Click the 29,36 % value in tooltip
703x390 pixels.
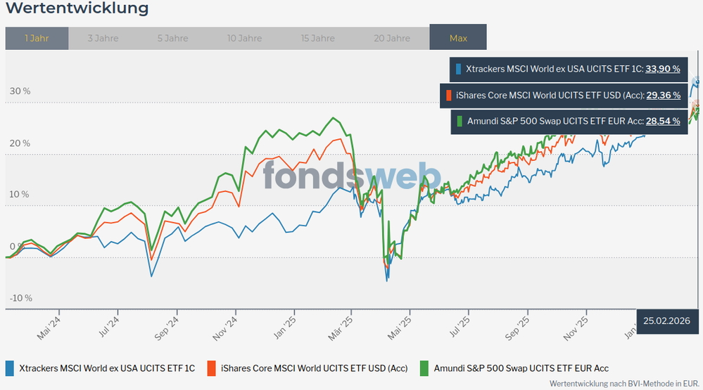pos(664,96)
